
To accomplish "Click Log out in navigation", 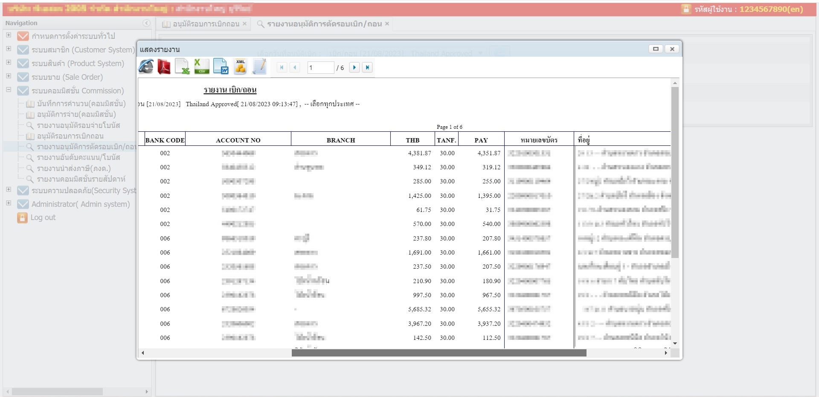I will click(43, 217).
